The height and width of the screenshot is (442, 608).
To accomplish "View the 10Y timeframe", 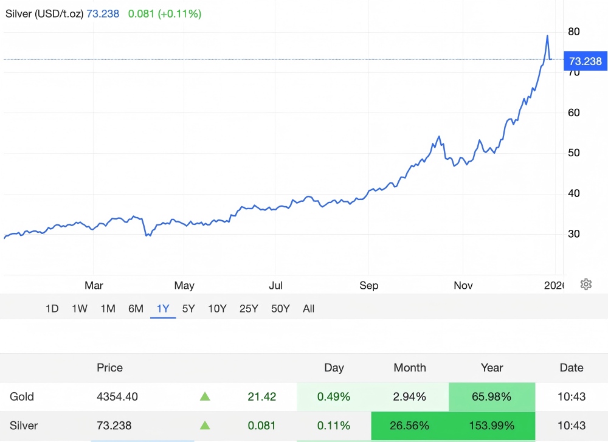I will (x=217, y=308).
